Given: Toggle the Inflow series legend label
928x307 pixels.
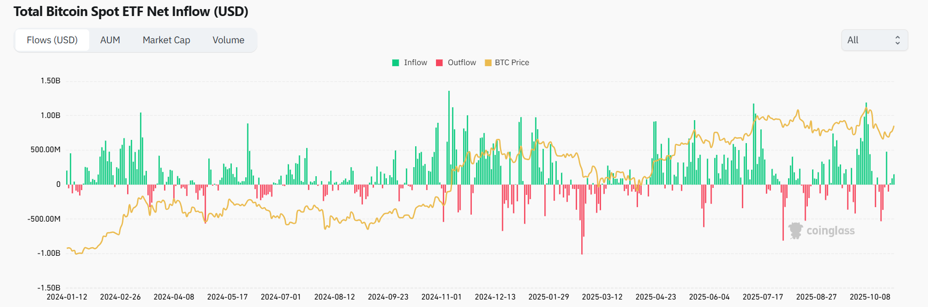Looking at the screenshot, I should [x=415, y=62].
